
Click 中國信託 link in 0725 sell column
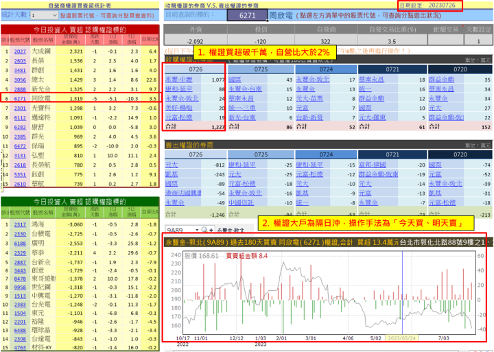tap(241, 202)
